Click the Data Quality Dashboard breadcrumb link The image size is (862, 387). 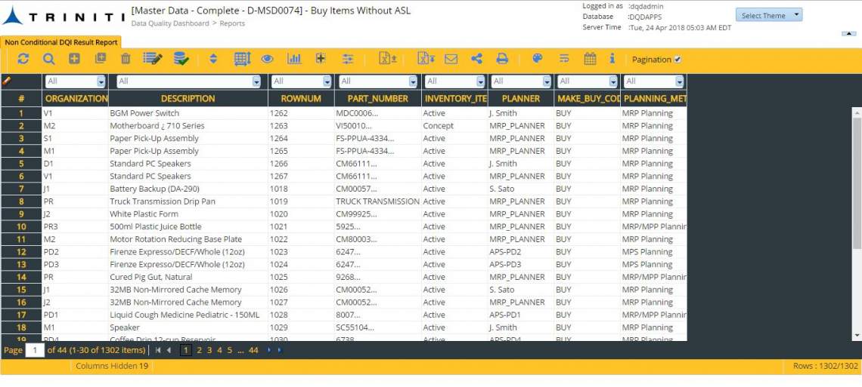click(x=170, y=23)
